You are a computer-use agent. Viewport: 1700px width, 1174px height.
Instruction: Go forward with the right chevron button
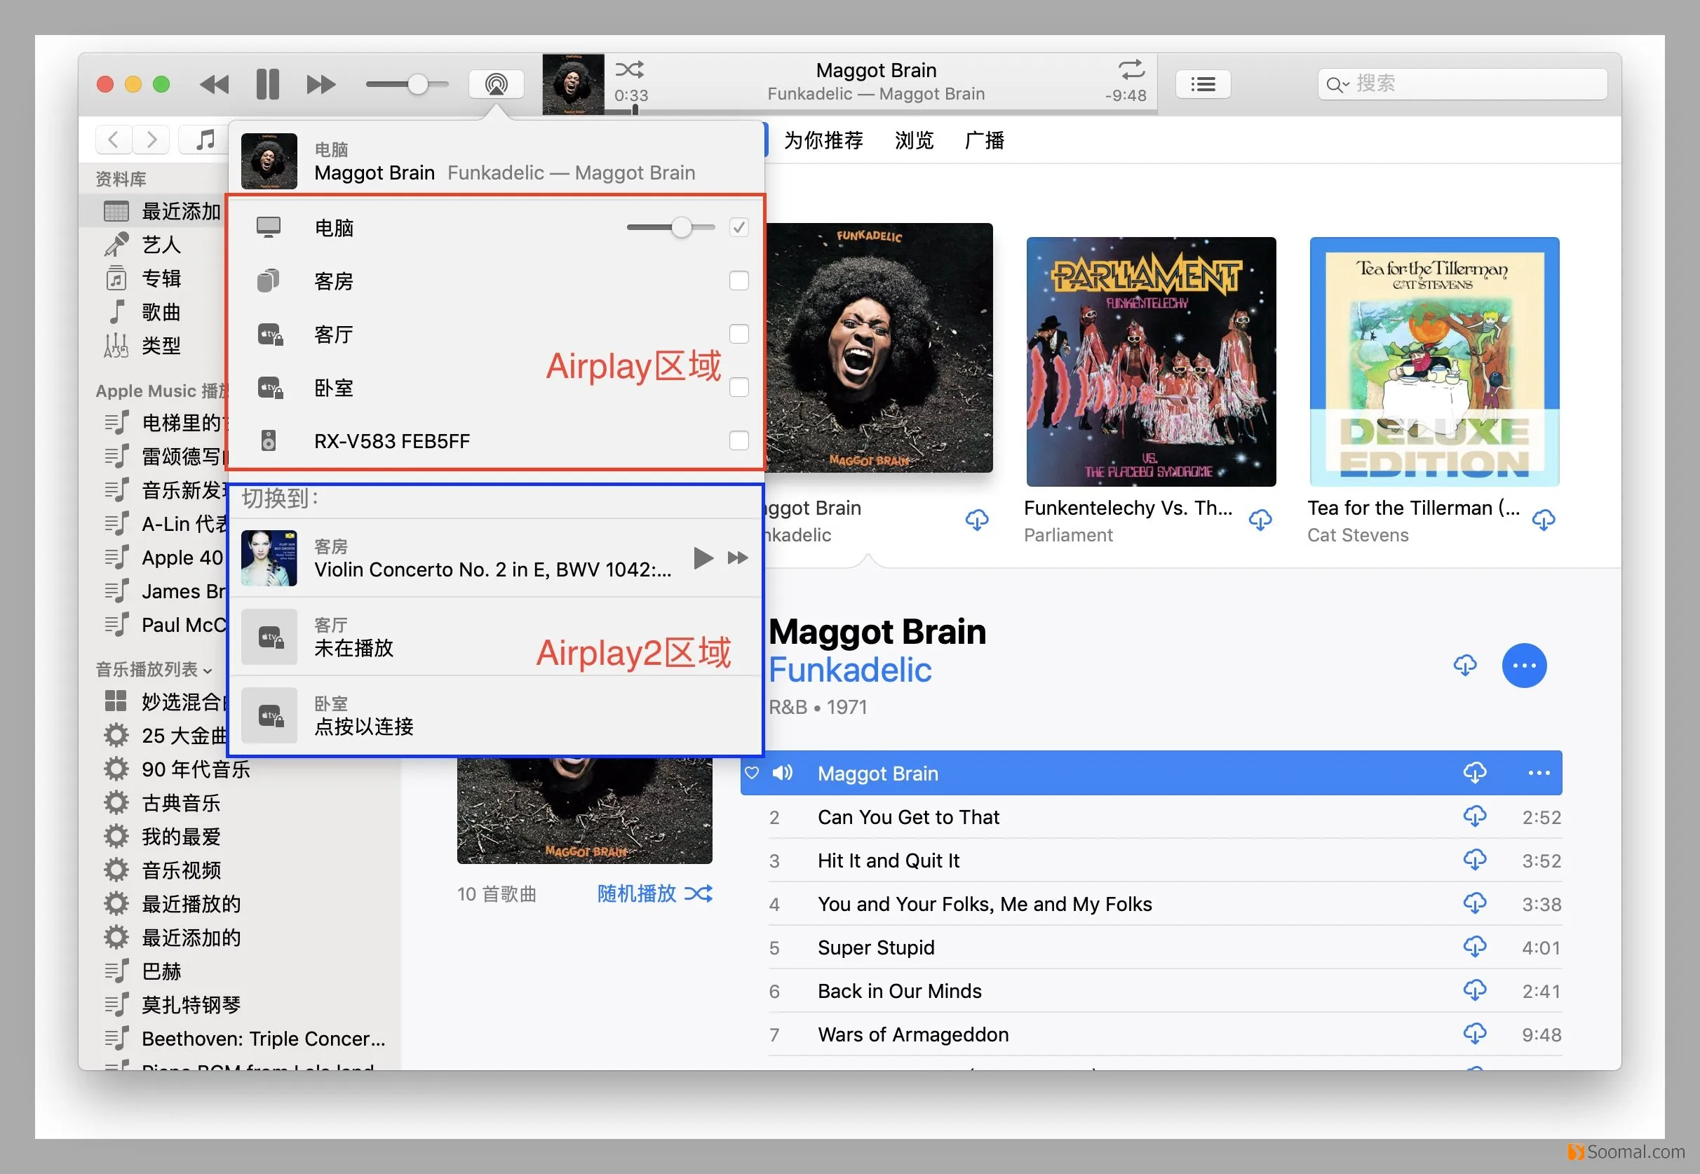click(151, 139)
